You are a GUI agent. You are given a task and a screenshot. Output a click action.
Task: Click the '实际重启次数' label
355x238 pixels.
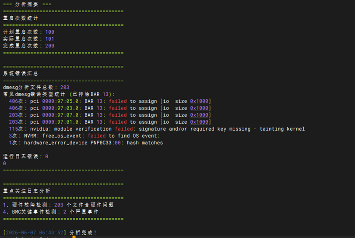tap(21, 39)
